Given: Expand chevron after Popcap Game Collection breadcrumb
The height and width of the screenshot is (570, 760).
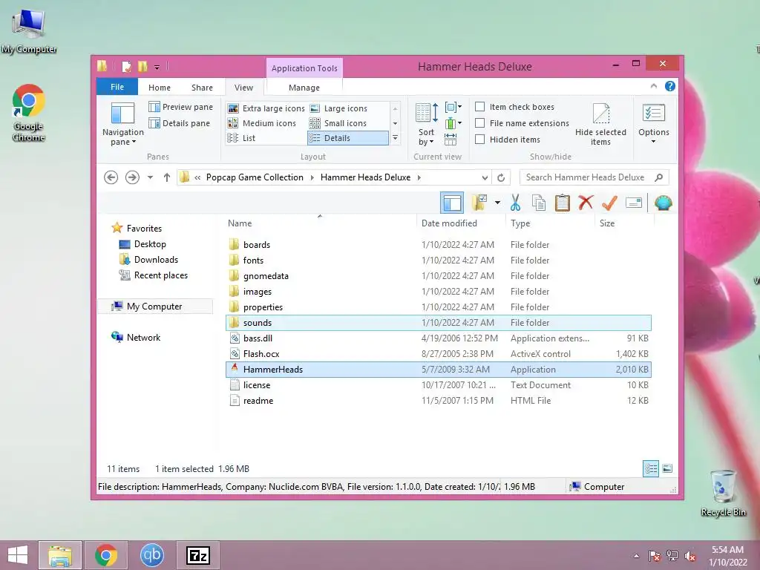Looking at the screenshot, I should (312, 177).
